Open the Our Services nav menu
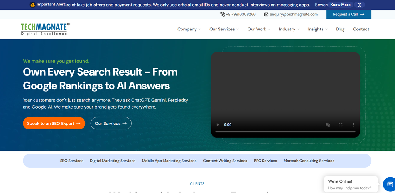Screen dimensions: 395x193 pyautogui.click(x=222, y=29)
